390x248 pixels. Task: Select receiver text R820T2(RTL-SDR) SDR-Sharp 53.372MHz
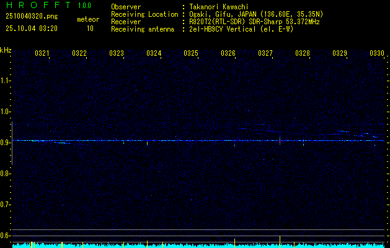pyautogui.click(x=254, y=22)
